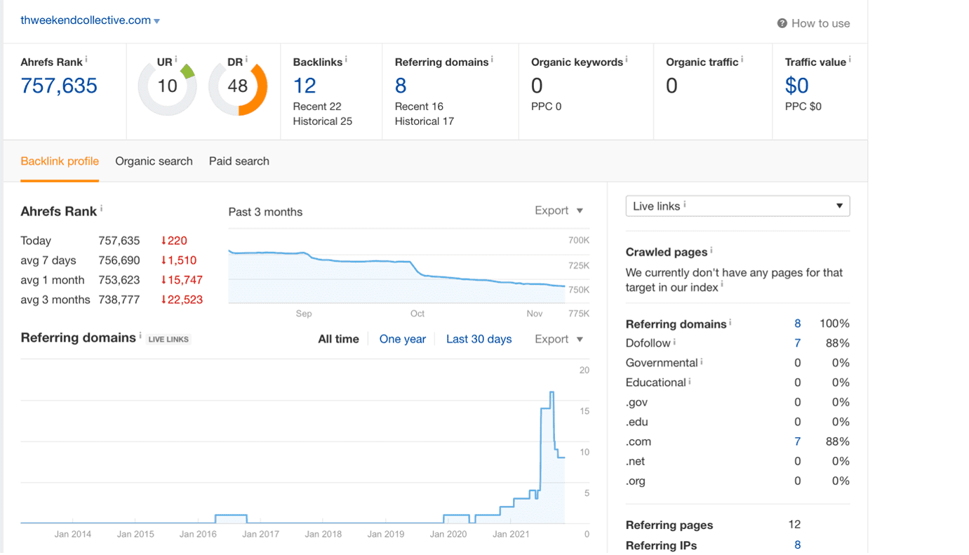Click info icon beside sidebar Referring domains
Image resolution: width=969 pixels, height=555 pixels.
pos(730,322)
